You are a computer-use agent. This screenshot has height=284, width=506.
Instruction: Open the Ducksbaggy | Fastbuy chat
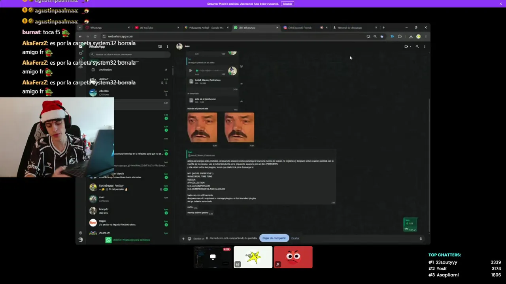[x=129, y=187]
